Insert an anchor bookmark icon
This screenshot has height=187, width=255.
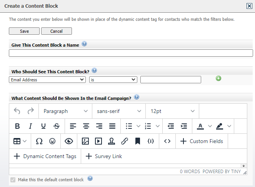[x=138, y=141]
